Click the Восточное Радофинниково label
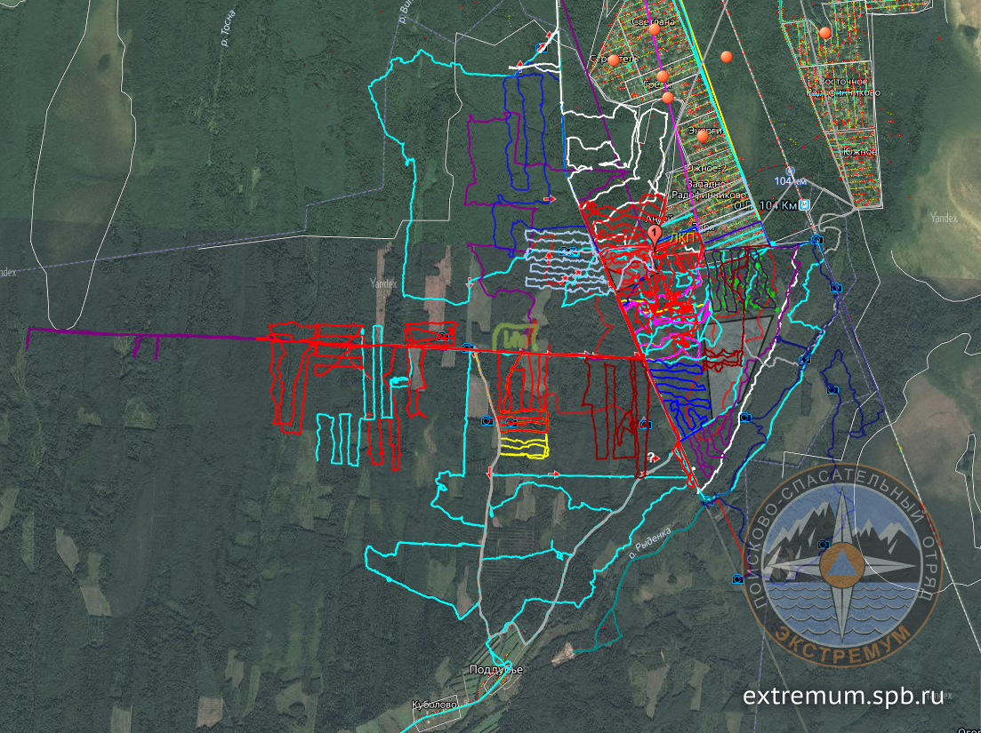 point(843,87)
